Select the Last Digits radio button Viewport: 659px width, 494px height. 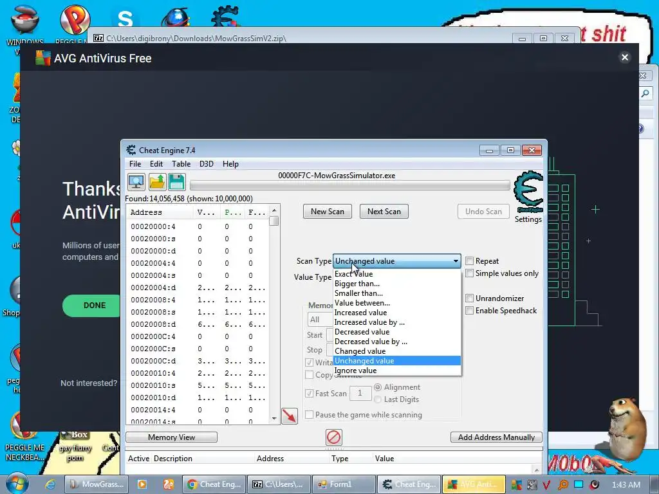(378, 399)
